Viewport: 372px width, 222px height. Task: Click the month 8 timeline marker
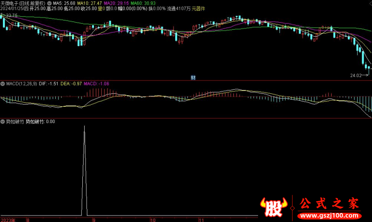click(28, 220)
